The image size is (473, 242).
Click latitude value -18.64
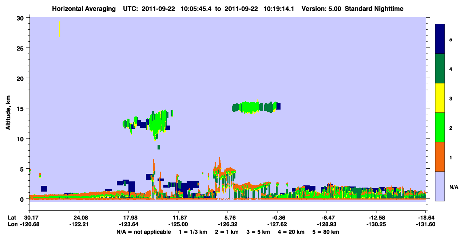426,218
